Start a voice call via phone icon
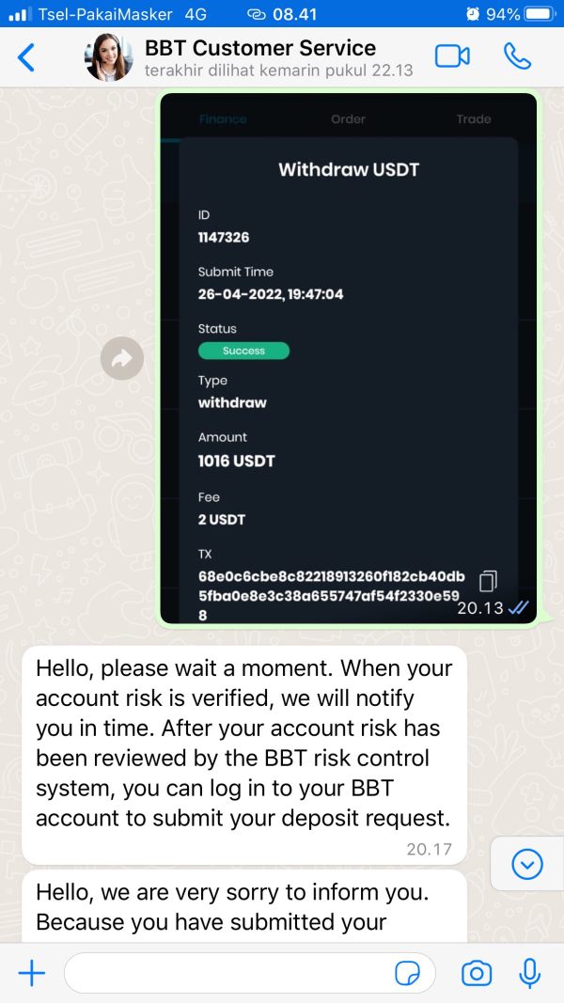564x1003 pixels. (517, 56)
